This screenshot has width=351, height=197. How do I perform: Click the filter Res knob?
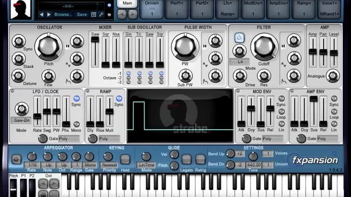tap(264, 76)
